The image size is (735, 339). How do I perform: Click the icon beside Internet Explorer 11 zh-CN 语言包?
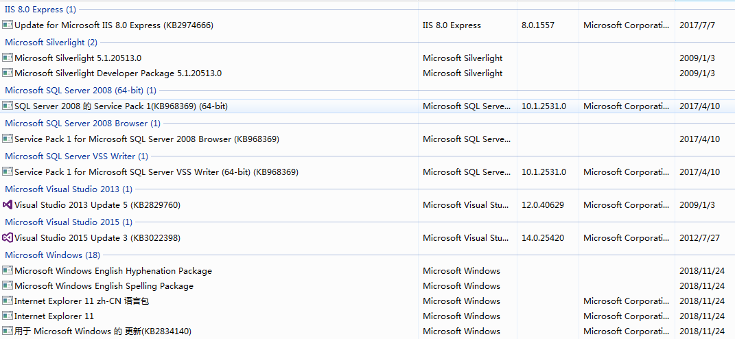(x=7, y=301)
